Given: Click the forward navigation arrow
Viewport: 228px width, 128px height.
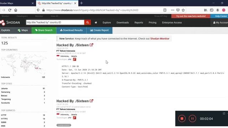Looking at the screenshot, I should pos(4,10).
